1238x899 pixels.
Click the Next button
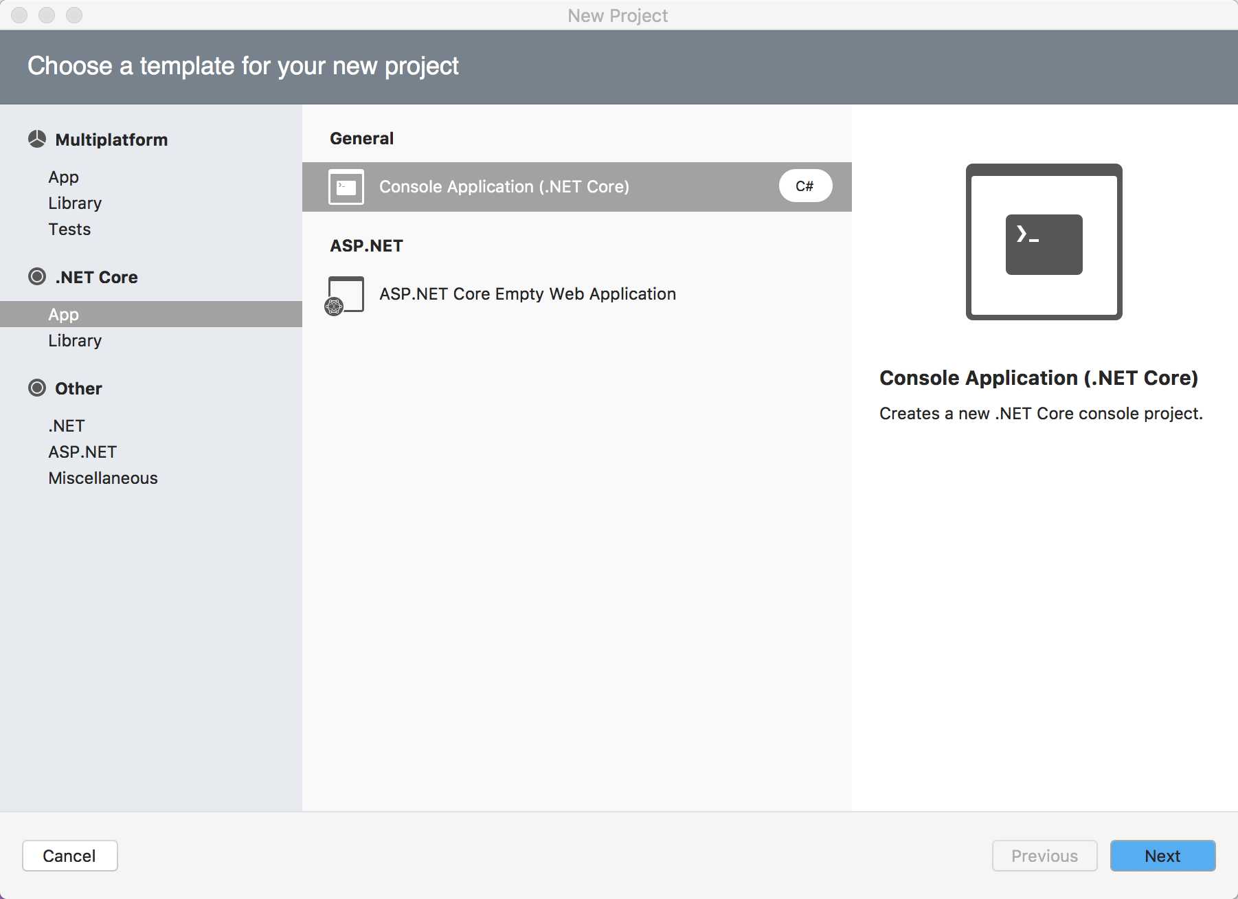point(1163,856)
